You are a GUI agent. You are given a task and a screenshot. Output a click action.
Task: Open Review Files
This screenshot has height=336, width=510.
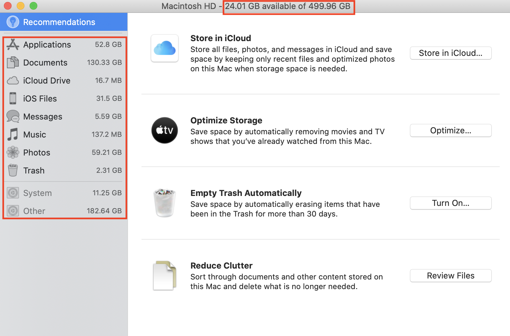click(451, 276)
